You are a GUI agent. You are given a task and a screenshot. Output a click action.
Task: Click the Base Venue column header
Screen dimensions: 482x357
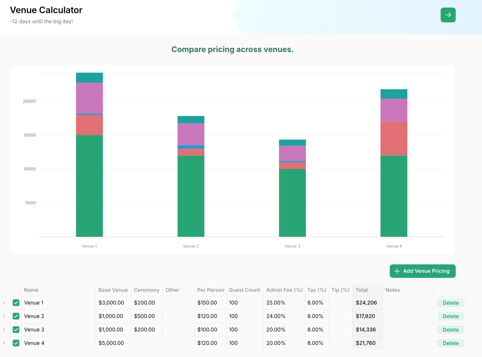tap(113, 290)
